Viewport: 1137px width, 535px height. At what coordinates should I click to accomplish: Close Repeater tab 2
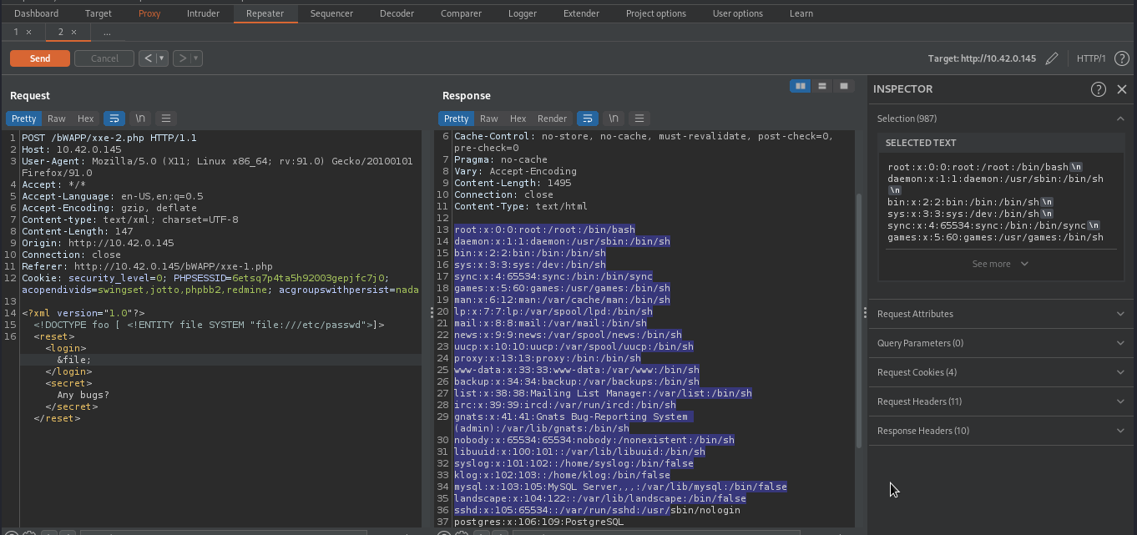pos(73,32)
